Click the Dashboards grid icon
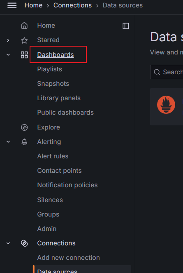 tap(24, 55)
